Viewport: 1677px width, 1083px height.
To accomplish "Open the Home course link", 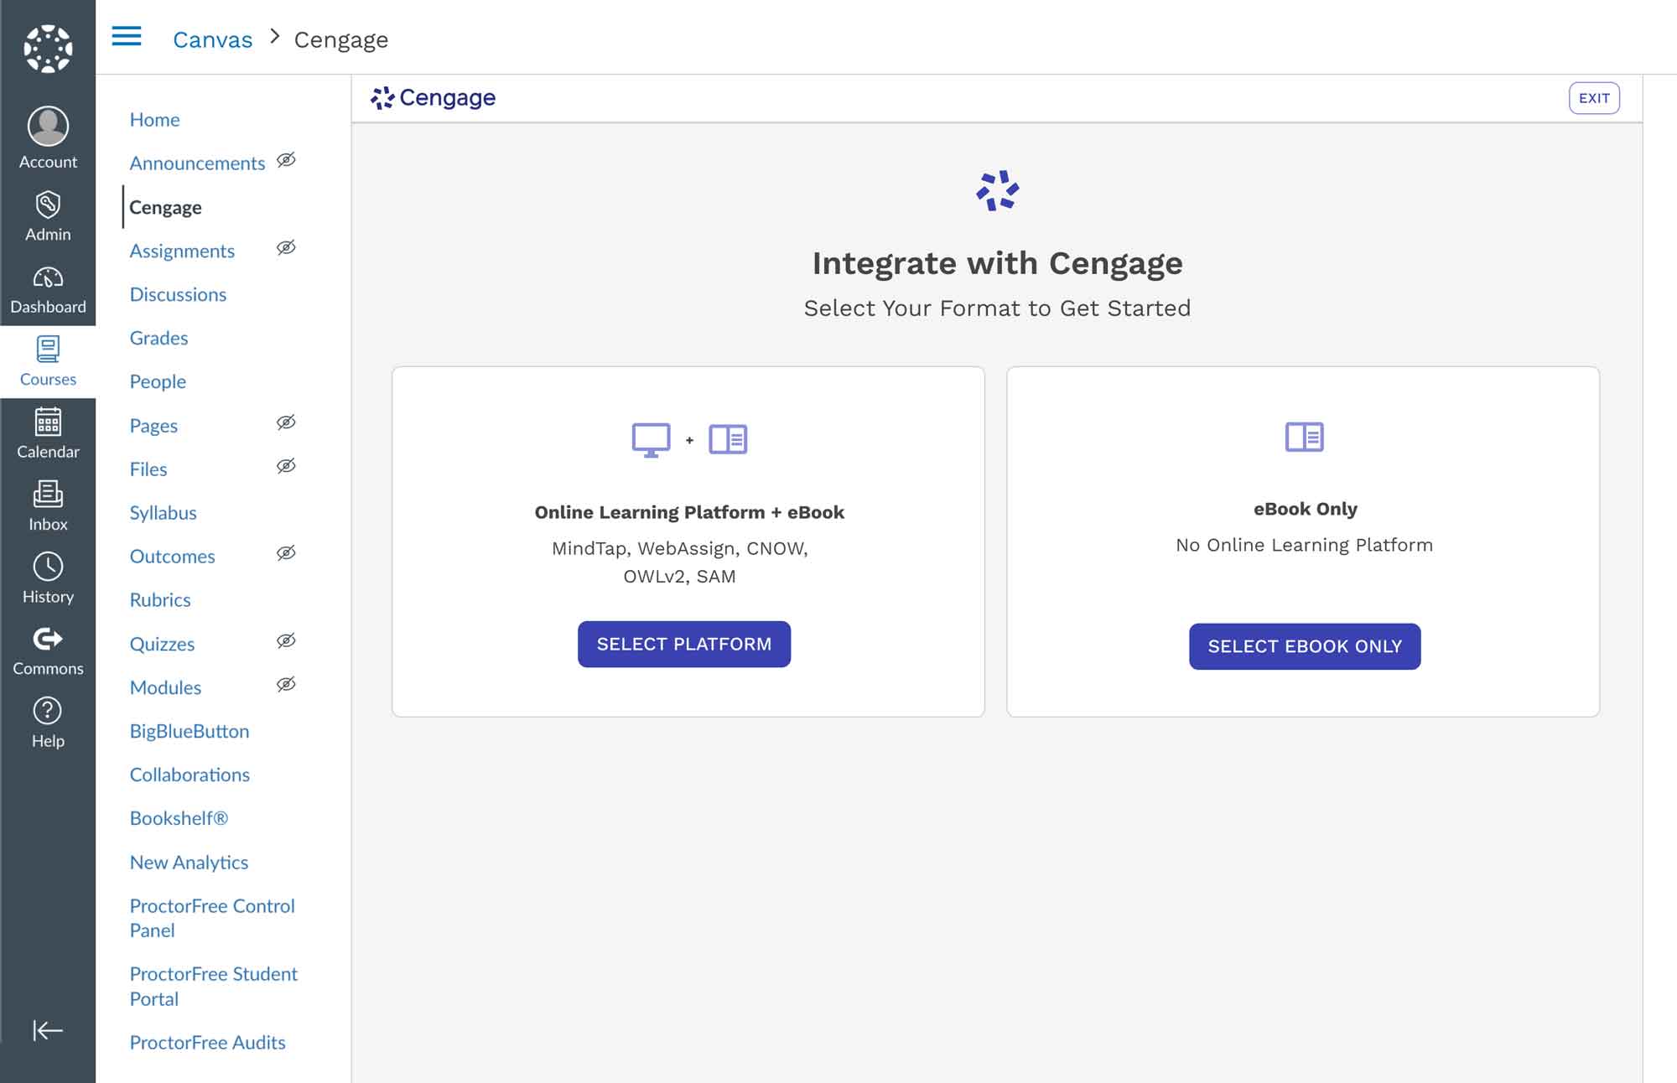I will (x=154, y=120).
